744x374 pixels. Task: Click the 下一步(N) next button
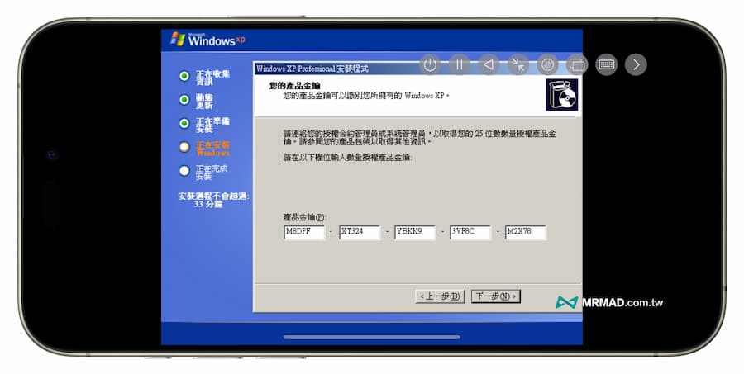pos(496,296)
